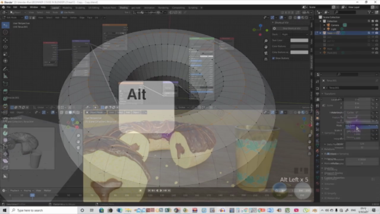Select the Transform tool in viewport toolbar
Viewport: 380px width, 214px height.
point(5,61)
